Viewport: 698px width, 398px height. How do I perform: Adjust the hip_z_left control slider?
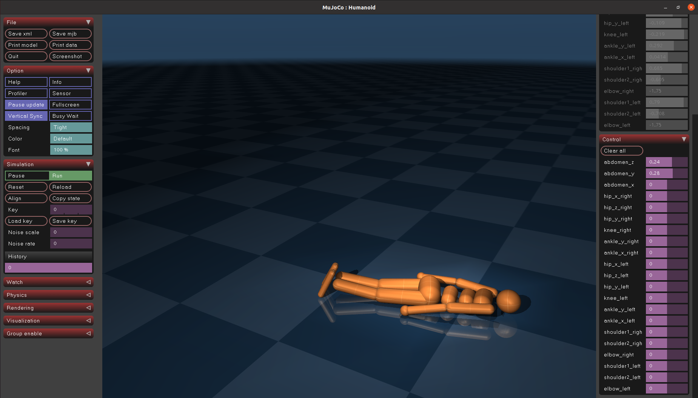pyautogui.click(x=667, y=275)
